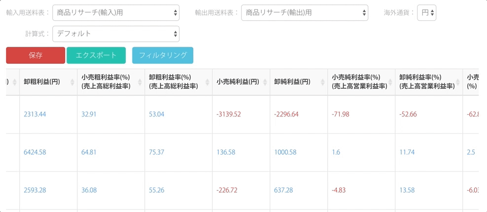
Task: Click the 2313.44 value in first row
Action: coord(35,114)
